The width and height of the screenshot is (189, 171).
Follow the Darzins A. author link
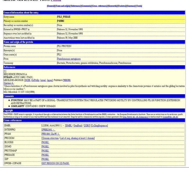coord(8,83)
